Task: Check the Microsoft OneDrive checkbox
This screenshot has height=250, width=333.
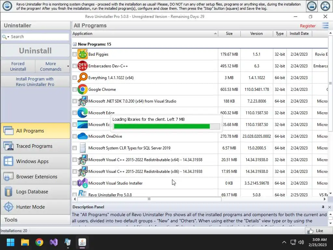Action: (74, 136)
